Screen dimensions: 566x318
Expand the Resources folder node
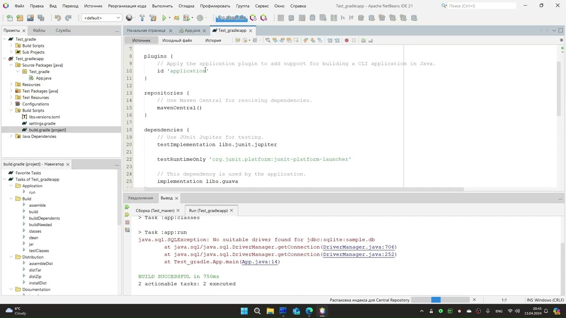(x=11, y=84)
